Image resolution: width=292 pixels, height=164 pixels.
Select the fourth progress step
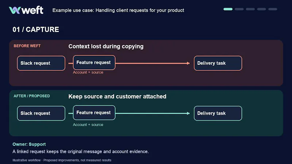261,9
